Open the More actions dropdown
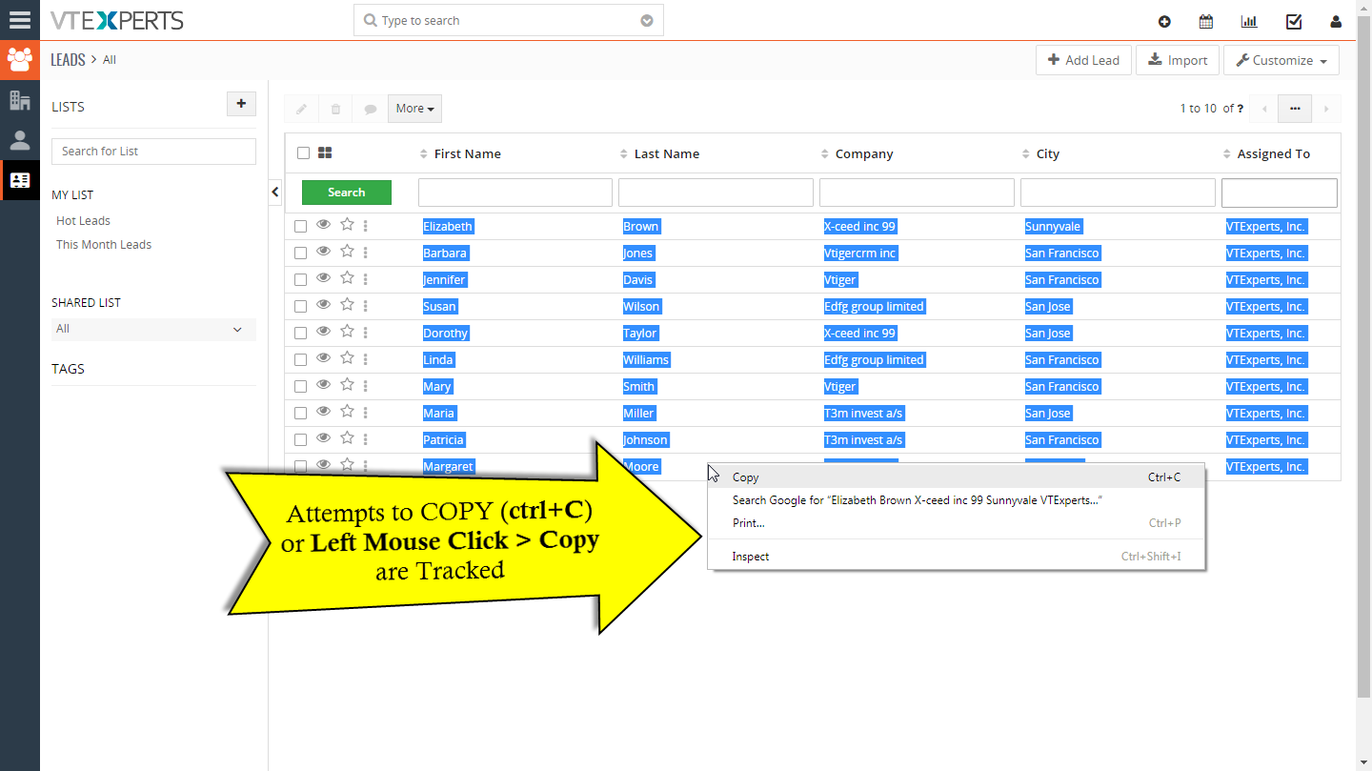Screen dimensions: 1372x771 click(x=414, y=109)
